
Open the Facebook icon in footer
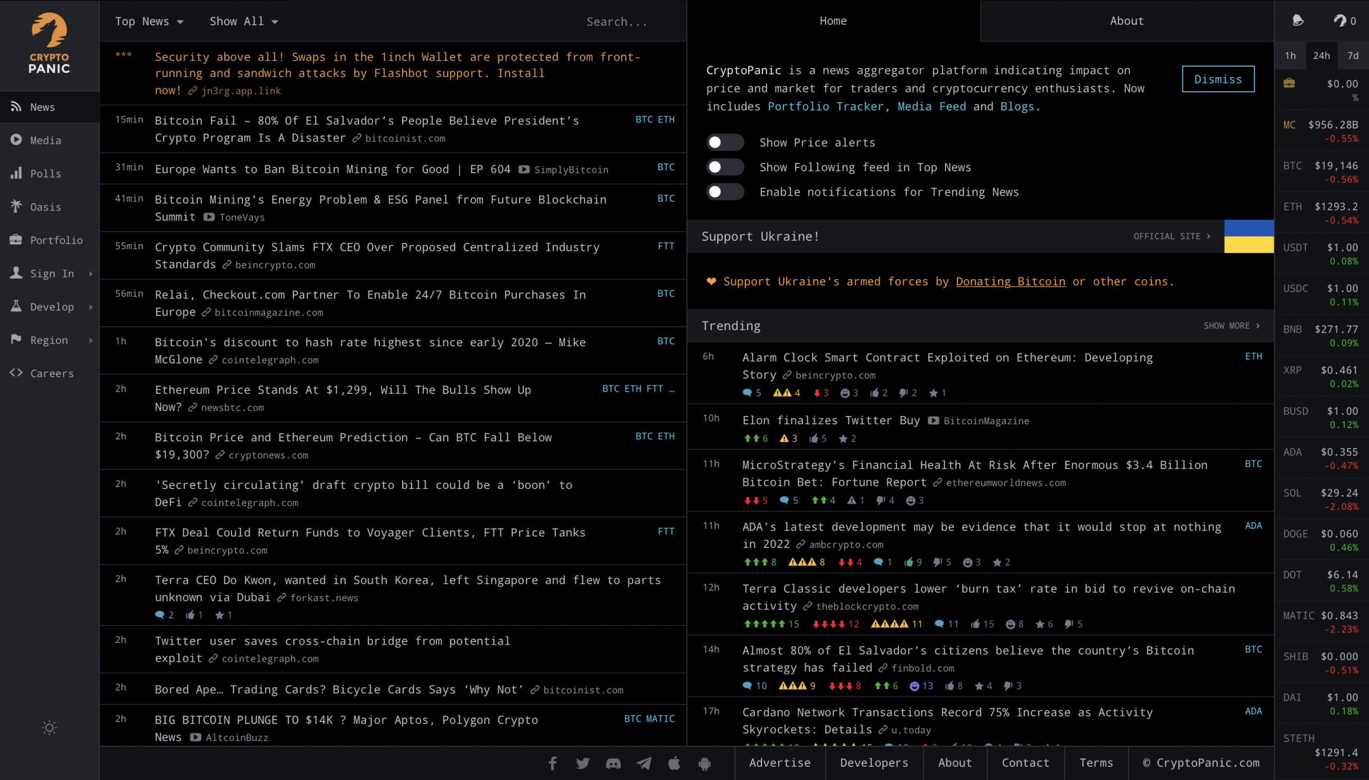point(552,763)
